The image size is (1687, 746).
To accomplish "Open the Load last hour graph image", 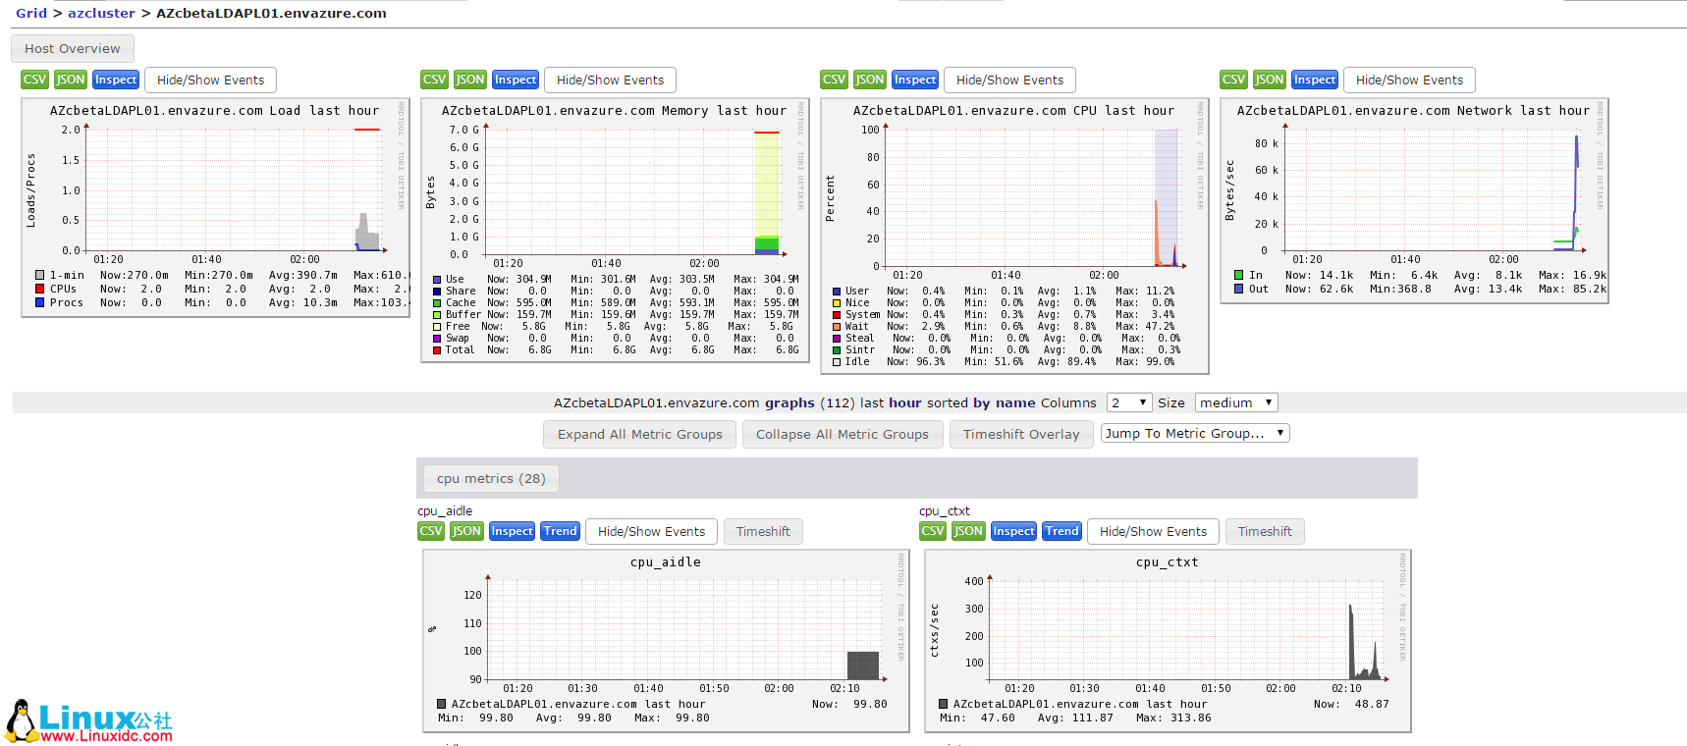I will (x=215, y=207).
